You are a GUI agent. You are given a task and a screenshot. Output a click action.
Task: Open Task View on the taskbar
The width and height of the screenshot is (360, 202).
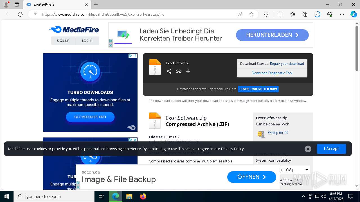click(x=101, y=196)
